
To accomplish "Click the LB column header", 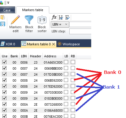I will pos(66,56).
